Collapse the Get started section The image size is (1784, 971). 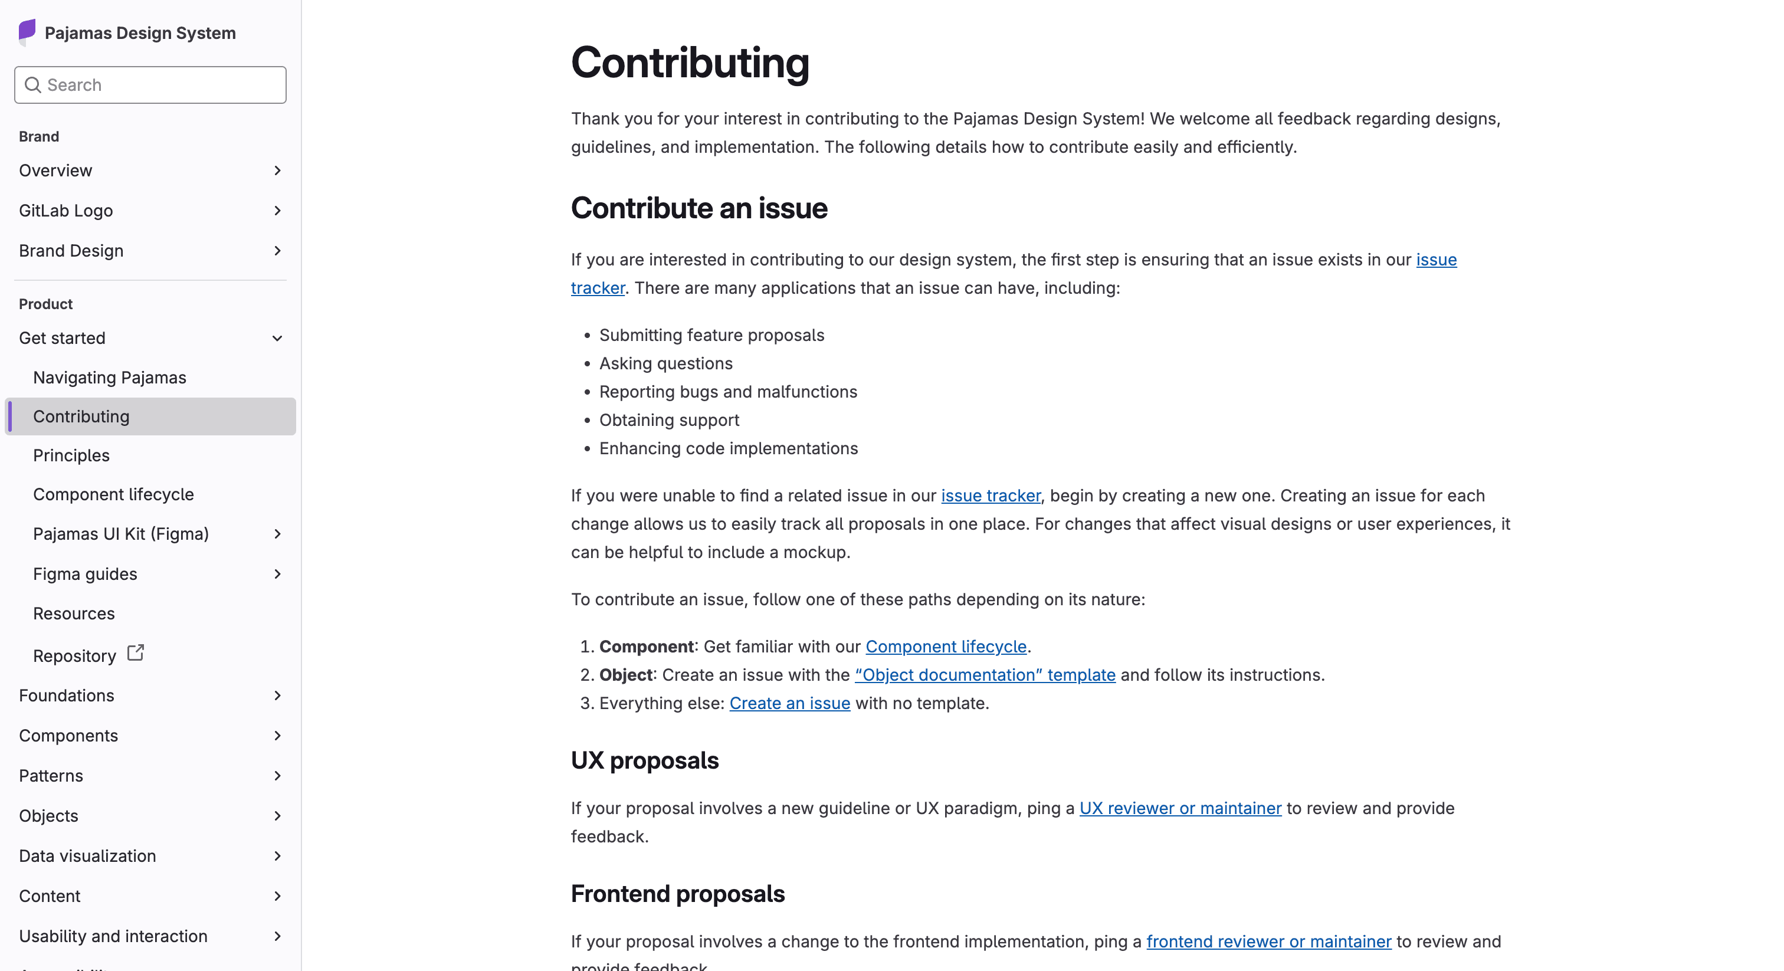point(277,338)
